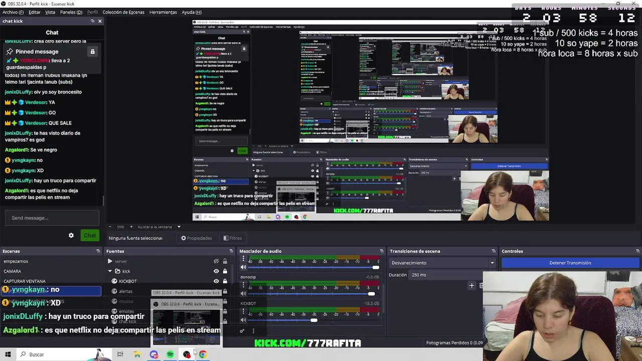Image resolution: width=642 pixels, height=361 pixels.
Task: Hide the KICKBOT source in Fuentes
Action: point(216,281)
